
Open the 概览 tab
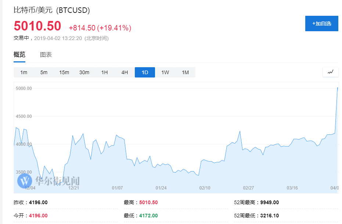(19, 54)
